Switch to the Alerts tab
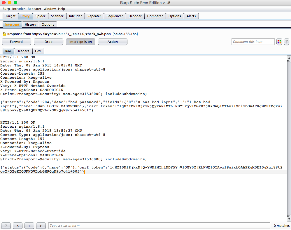The width and height of the screenshot is (291, 230). (191, 16)
